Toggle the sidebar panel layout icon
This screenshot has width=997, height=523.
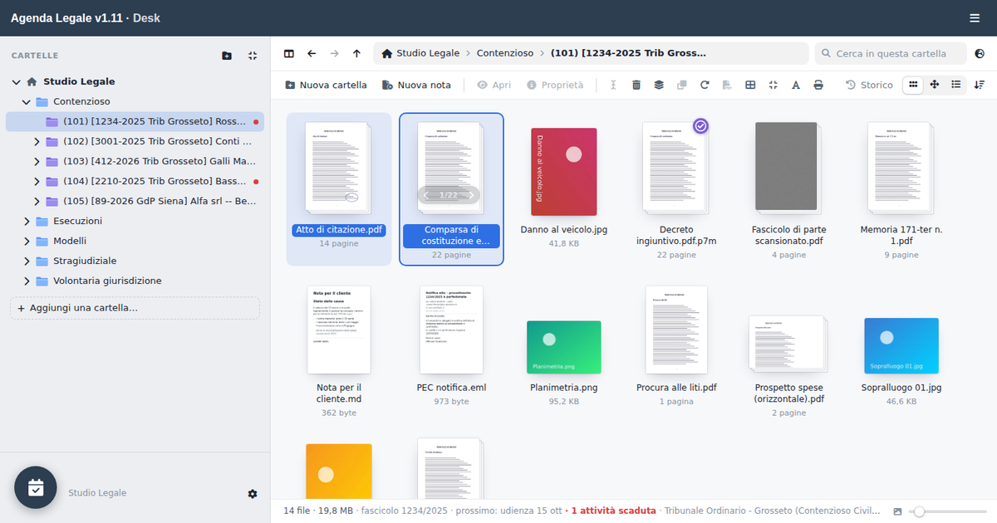click(289, 53)
